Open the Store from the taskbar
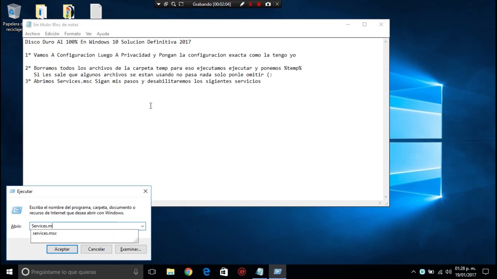The height and width of the screenshot is (279, 497). pyautogui.click(x=224, y=272)
